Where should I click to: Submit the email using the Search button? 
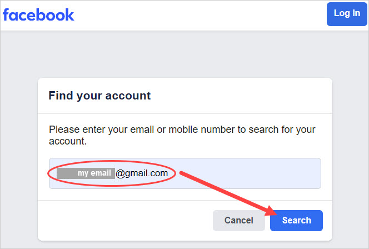(296, 220)
